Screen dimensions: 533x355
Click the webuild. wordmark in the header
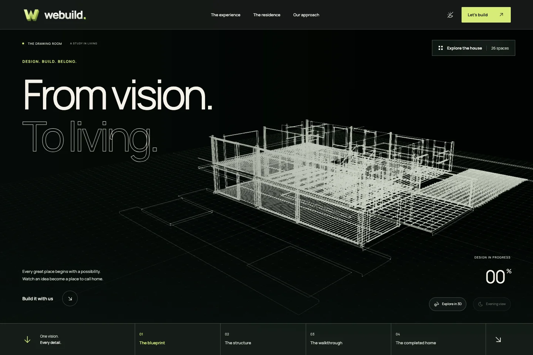pyautogui.click(x=65, y=15)
